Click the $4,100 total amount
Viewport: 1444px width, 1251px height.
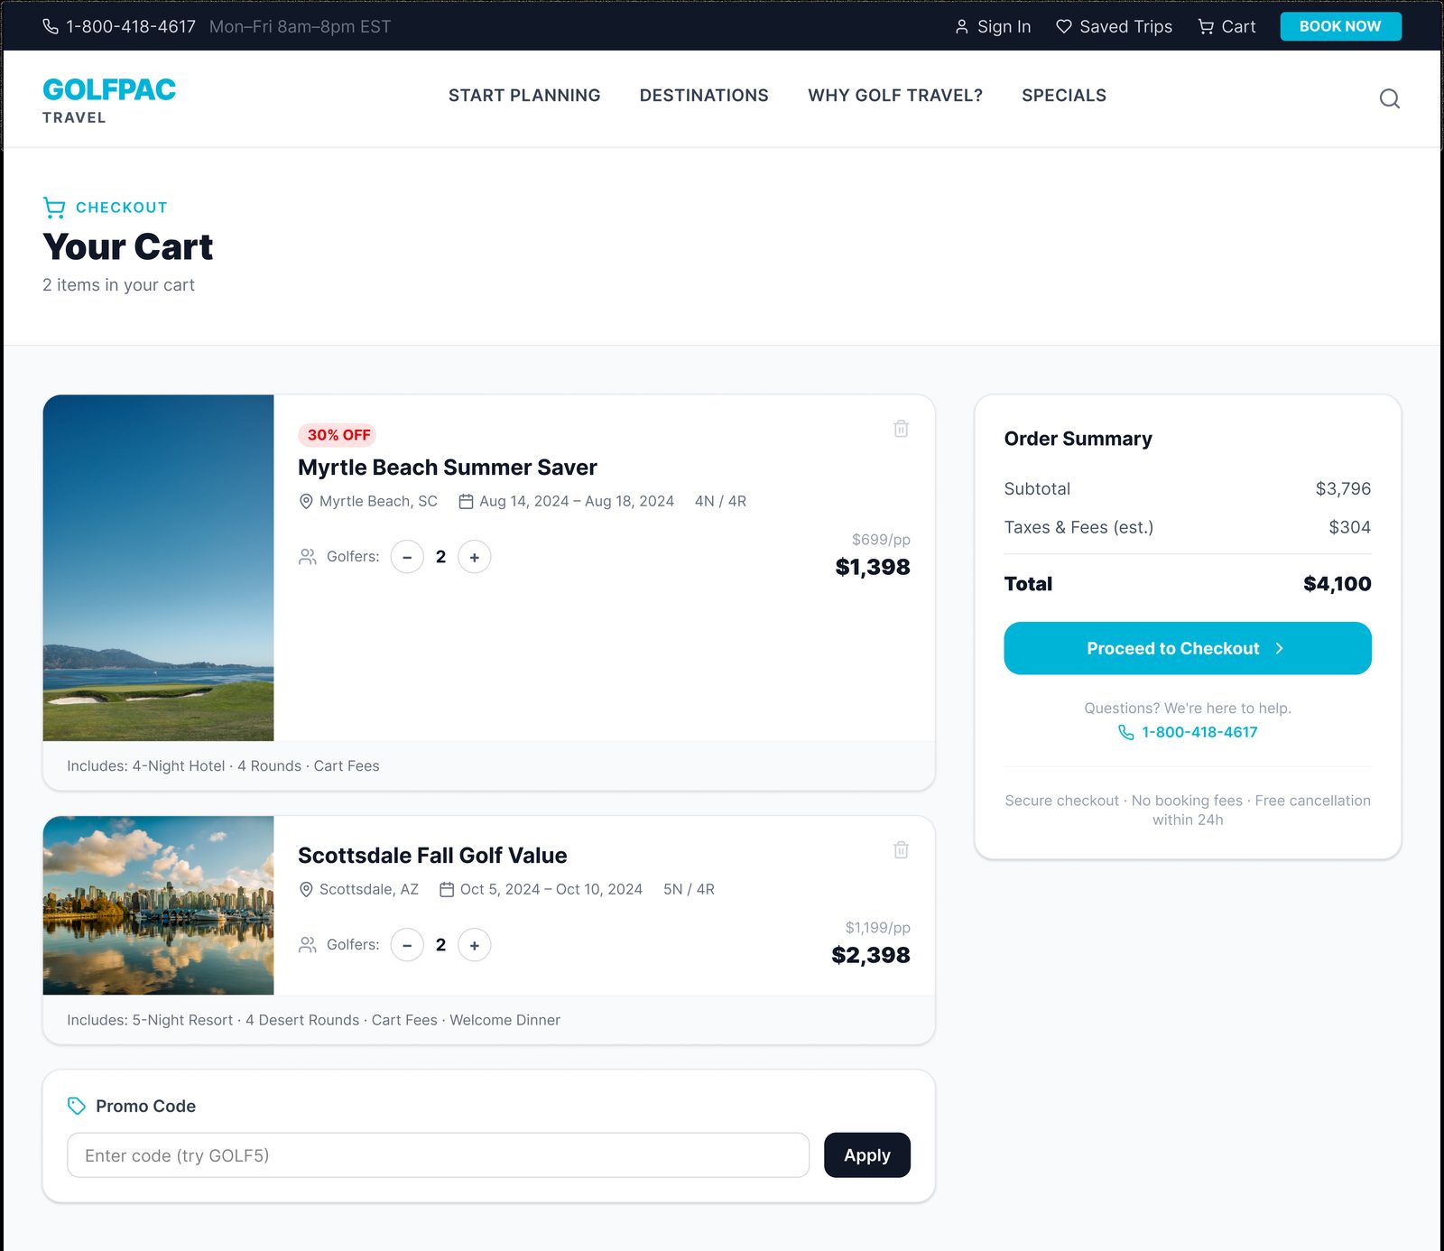(x=1337, y=584)
